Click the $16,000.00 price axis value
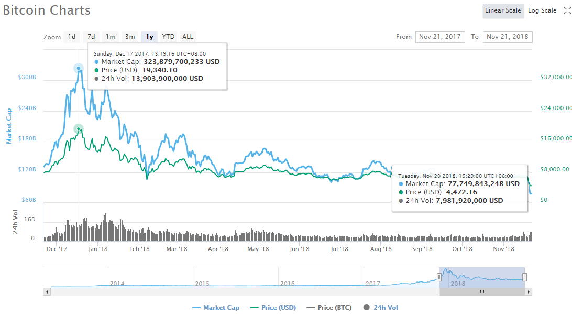Viewport: 572px width, 315px height. click(x=556, y=139)
